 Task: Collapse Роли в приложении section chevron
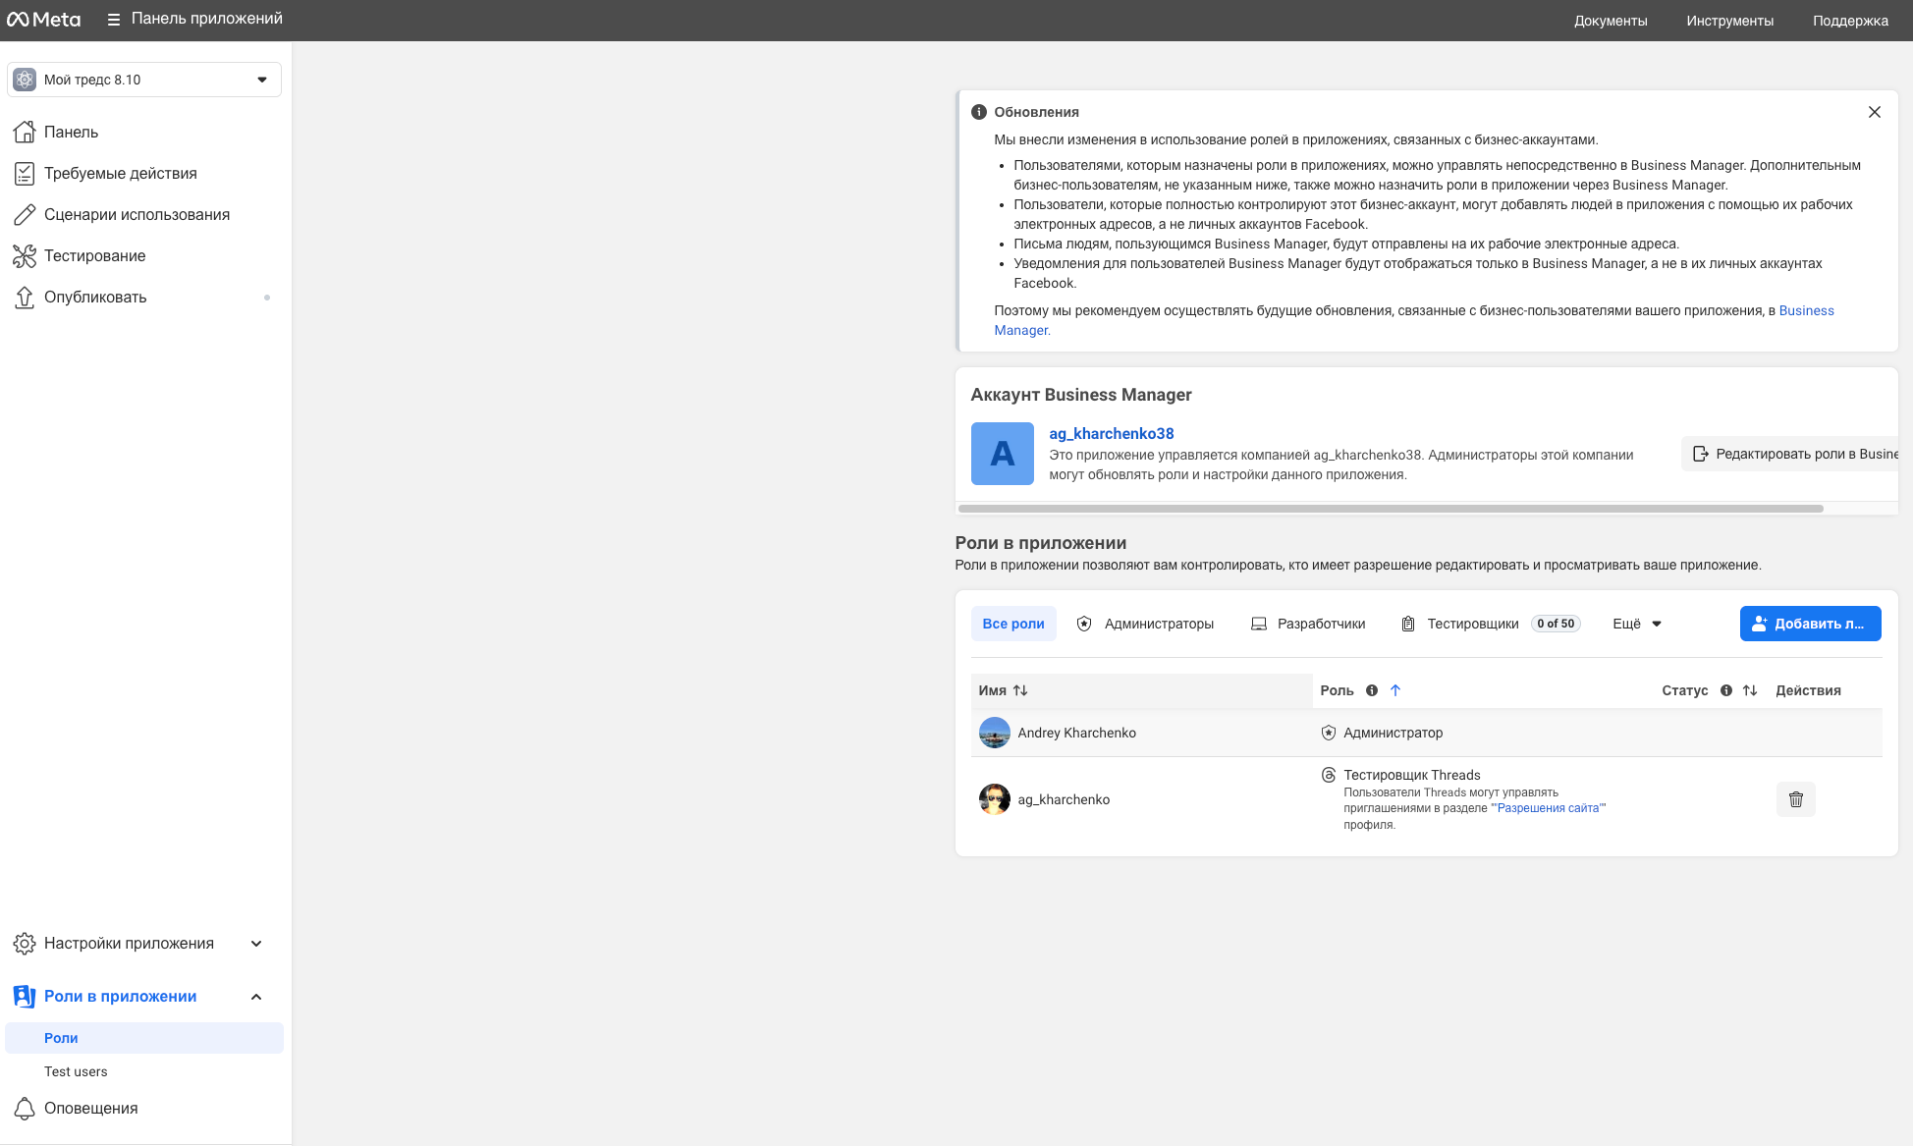[x=256, y=996]
